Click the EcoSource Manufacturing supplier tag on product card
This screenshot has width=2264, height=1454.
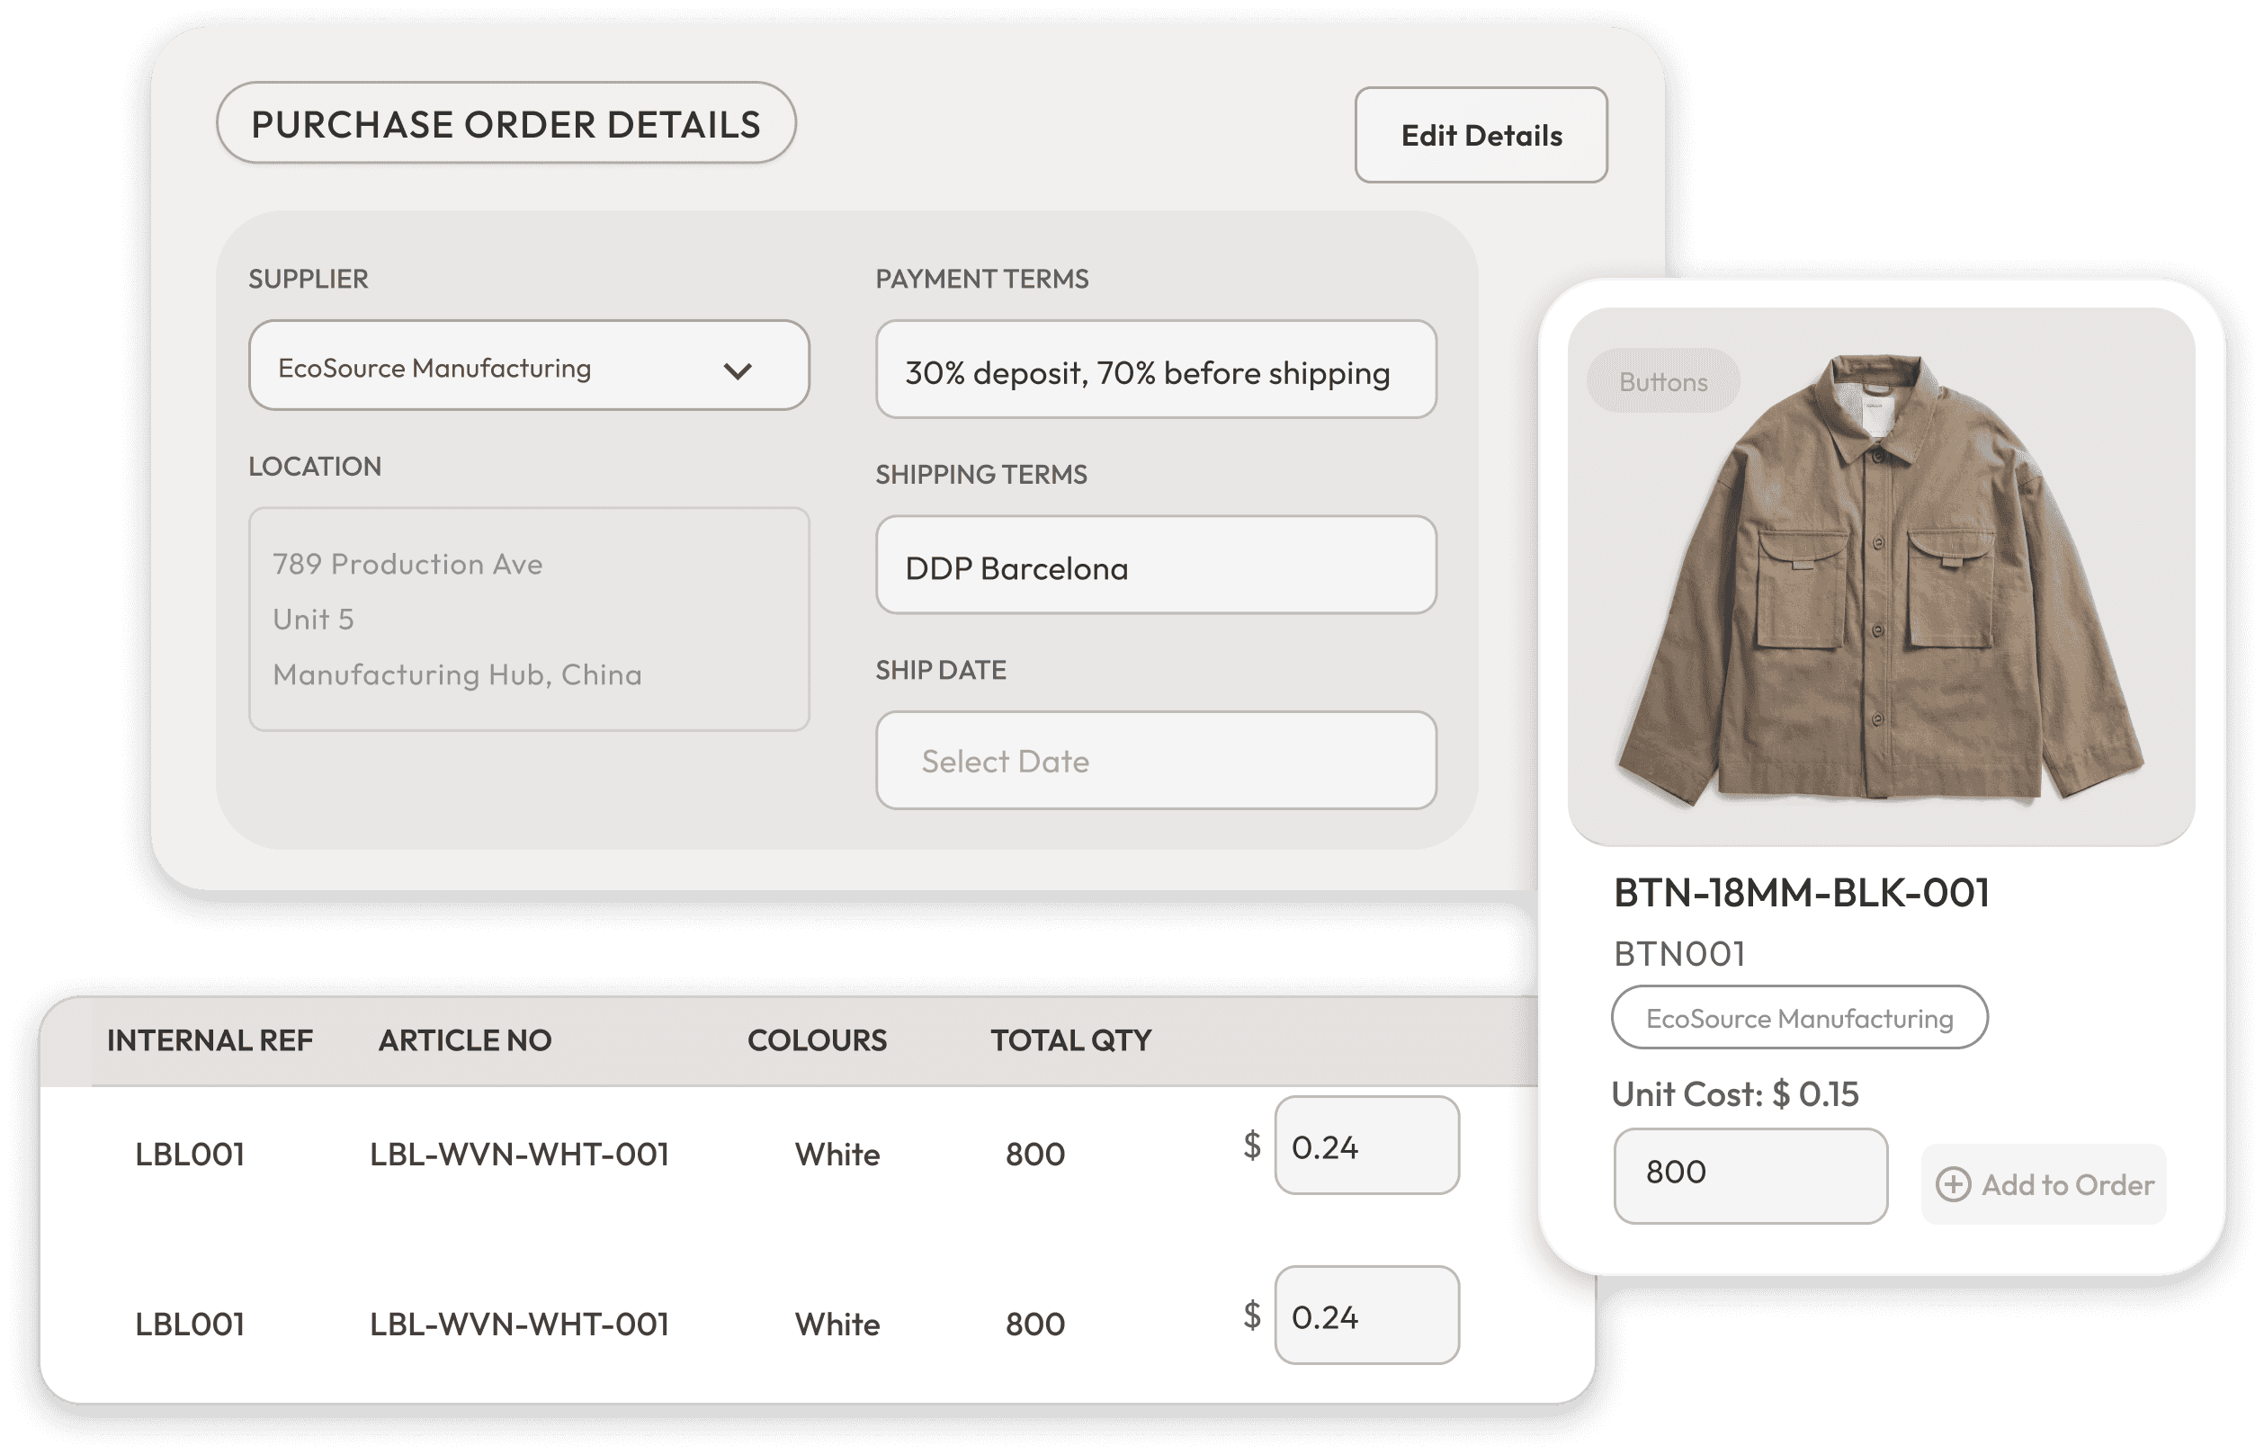[x=1798, y=1018]
